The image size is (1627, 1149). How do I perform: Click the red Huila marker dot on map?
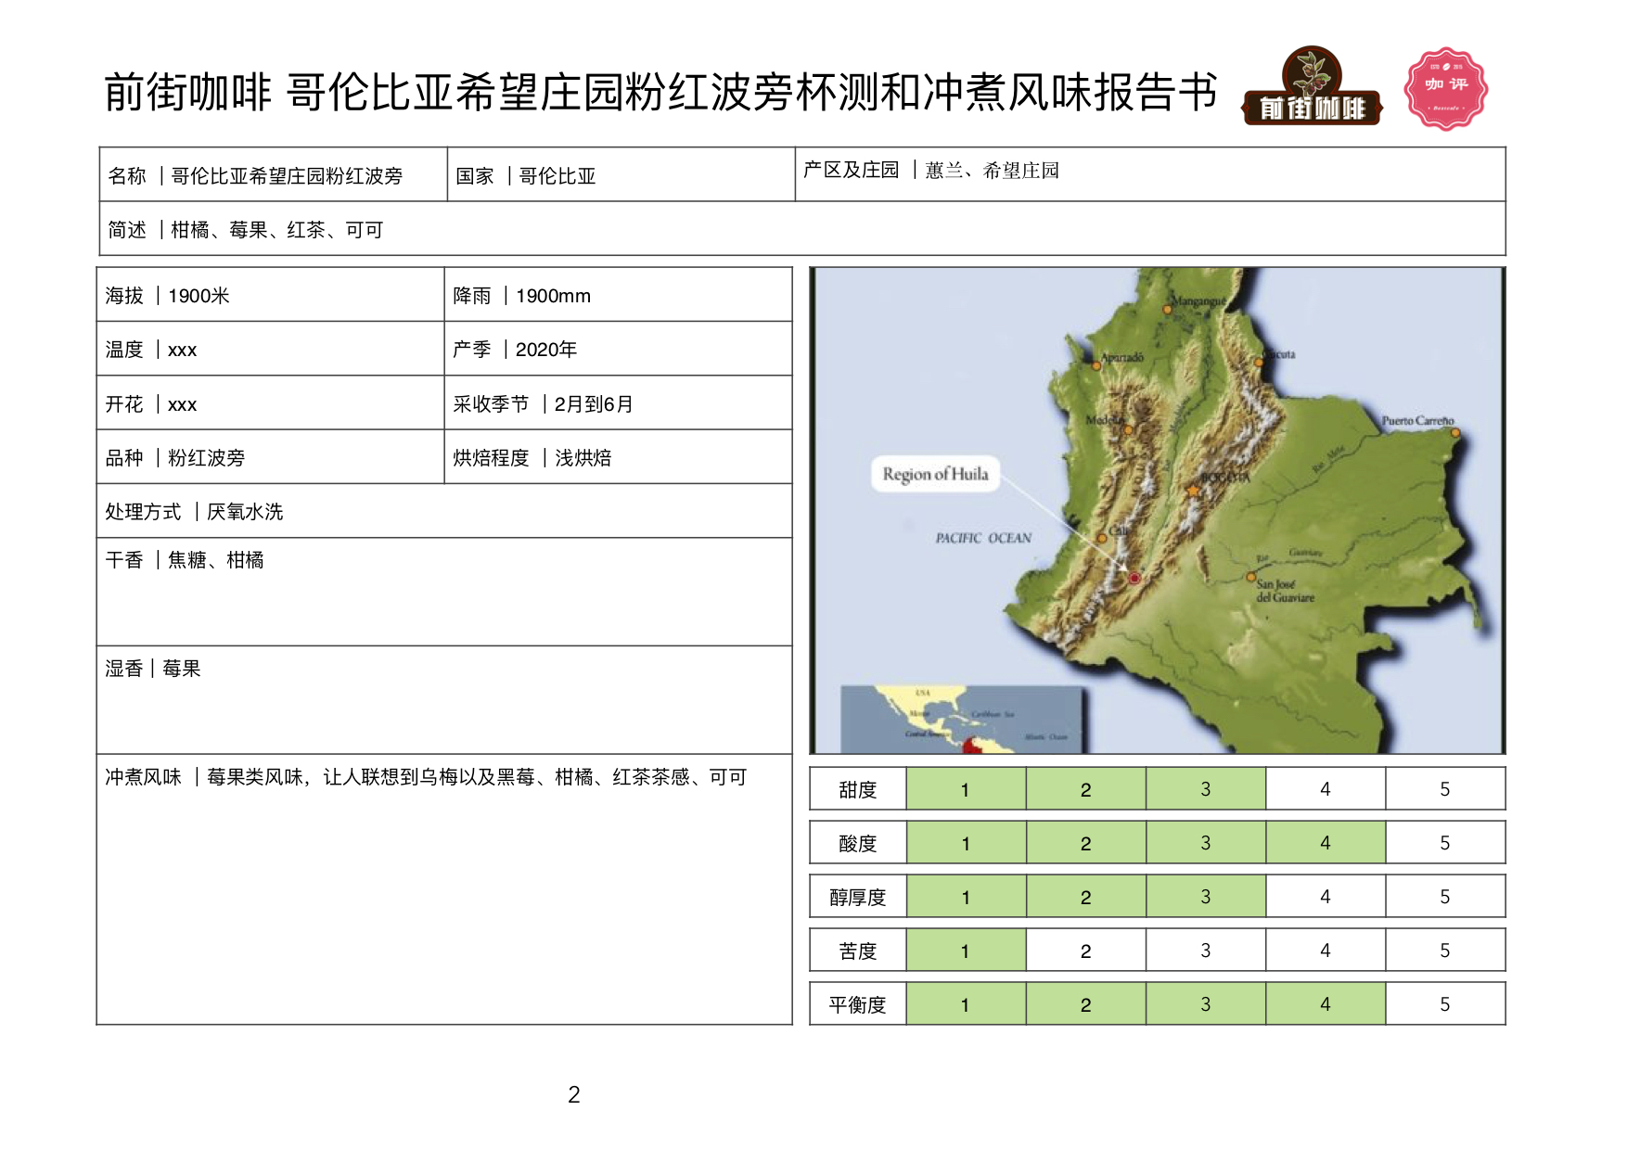coord(1134,578)
